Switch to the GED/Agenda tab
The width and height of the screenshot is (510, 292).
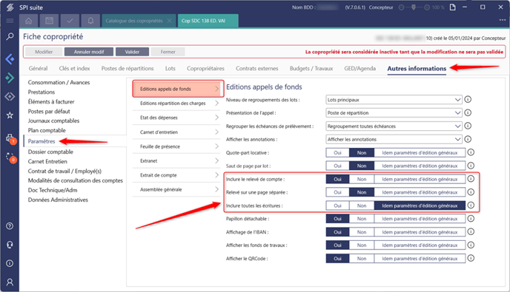tap(360, 69)
